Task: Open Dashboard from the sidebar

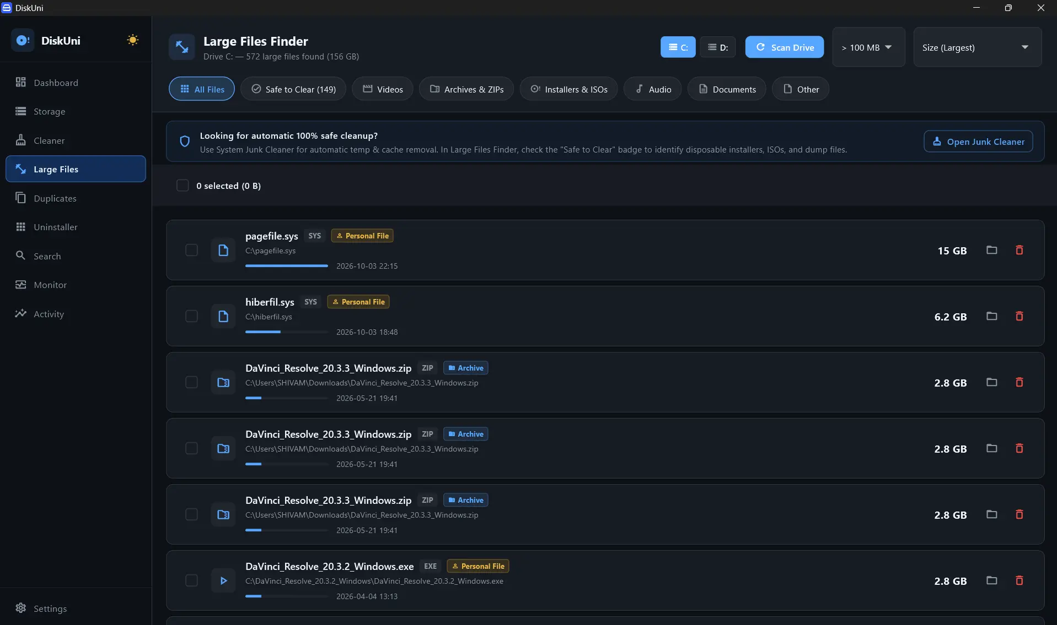Action: tap(76, 83)
